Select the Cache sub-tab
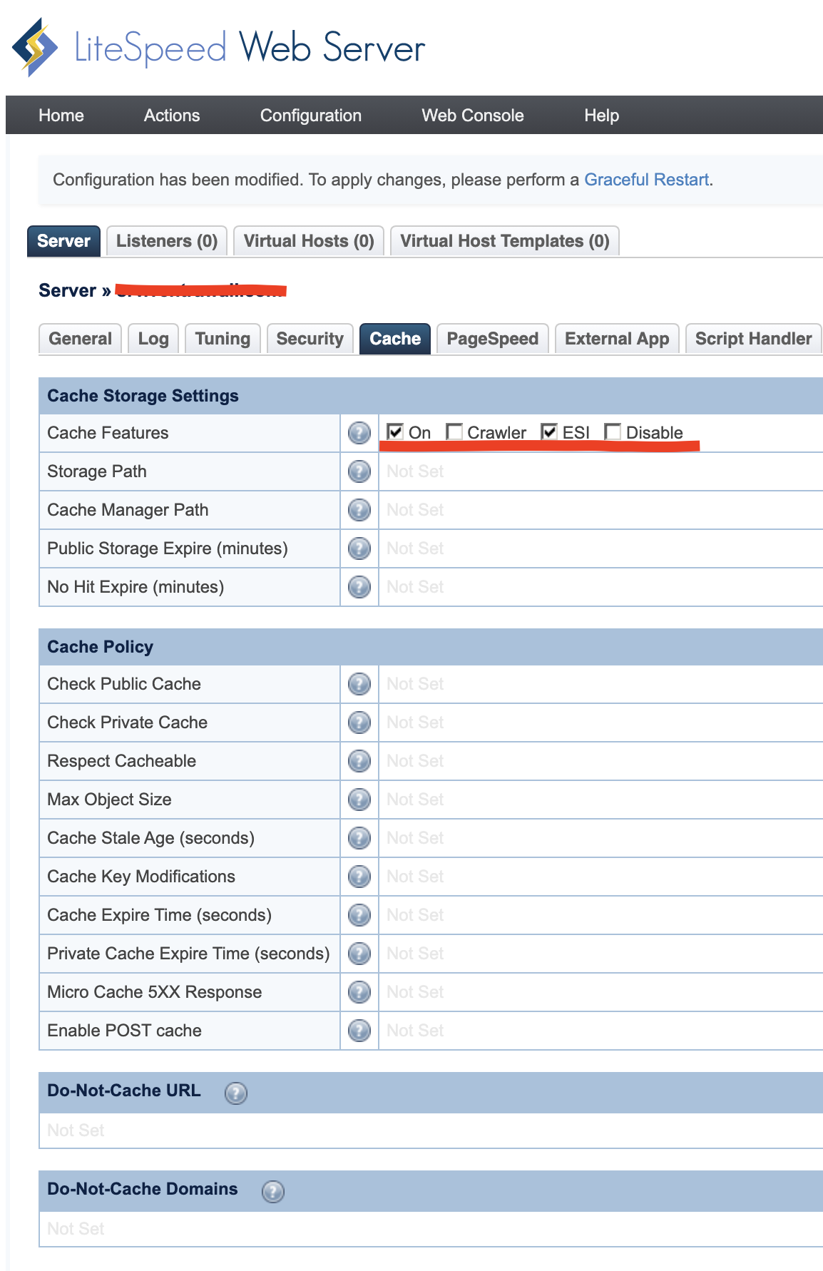 tap(395, 339)
